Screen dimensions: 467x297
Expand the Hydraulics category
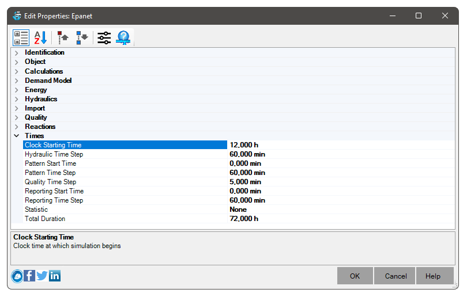pyautogui.click(x=17, y=100)
